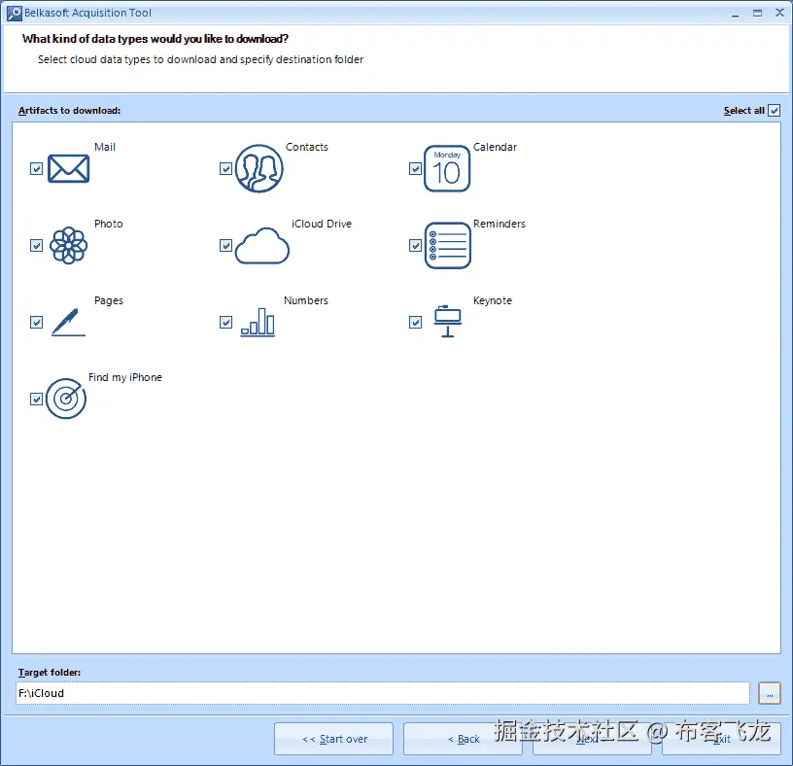Browse for target folder with ellipsis button
Image resolution: width=793 pixels, height=766 pixels.
tap(770, 693)
